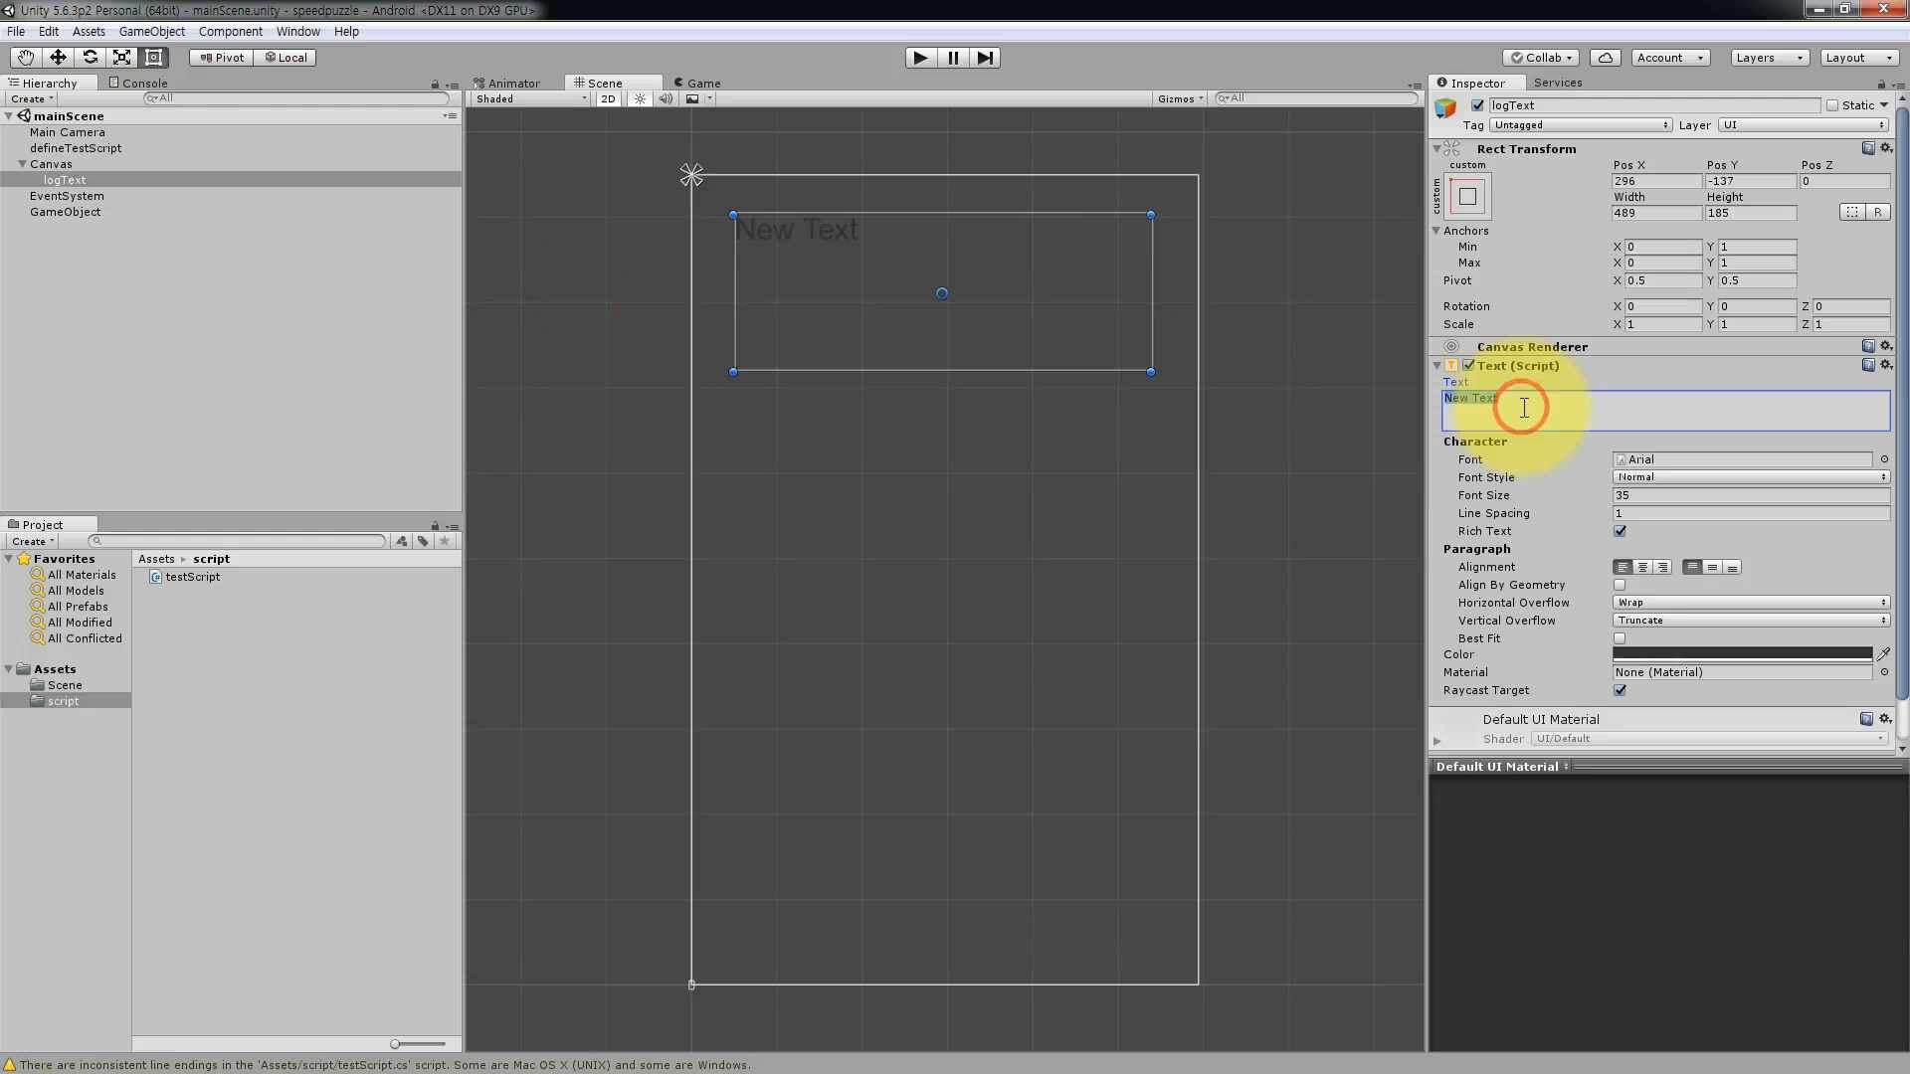This screenshot has height=1074, width=1910.
Task: Select the Hand tool
Action: (x=25, y=58)
